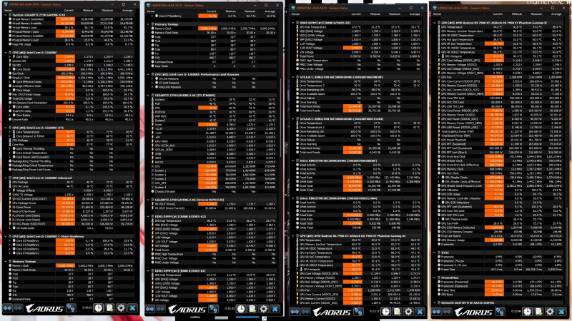
Task: Collapse the CPU C-State Residency group
Action: click(x=6, y=236)
